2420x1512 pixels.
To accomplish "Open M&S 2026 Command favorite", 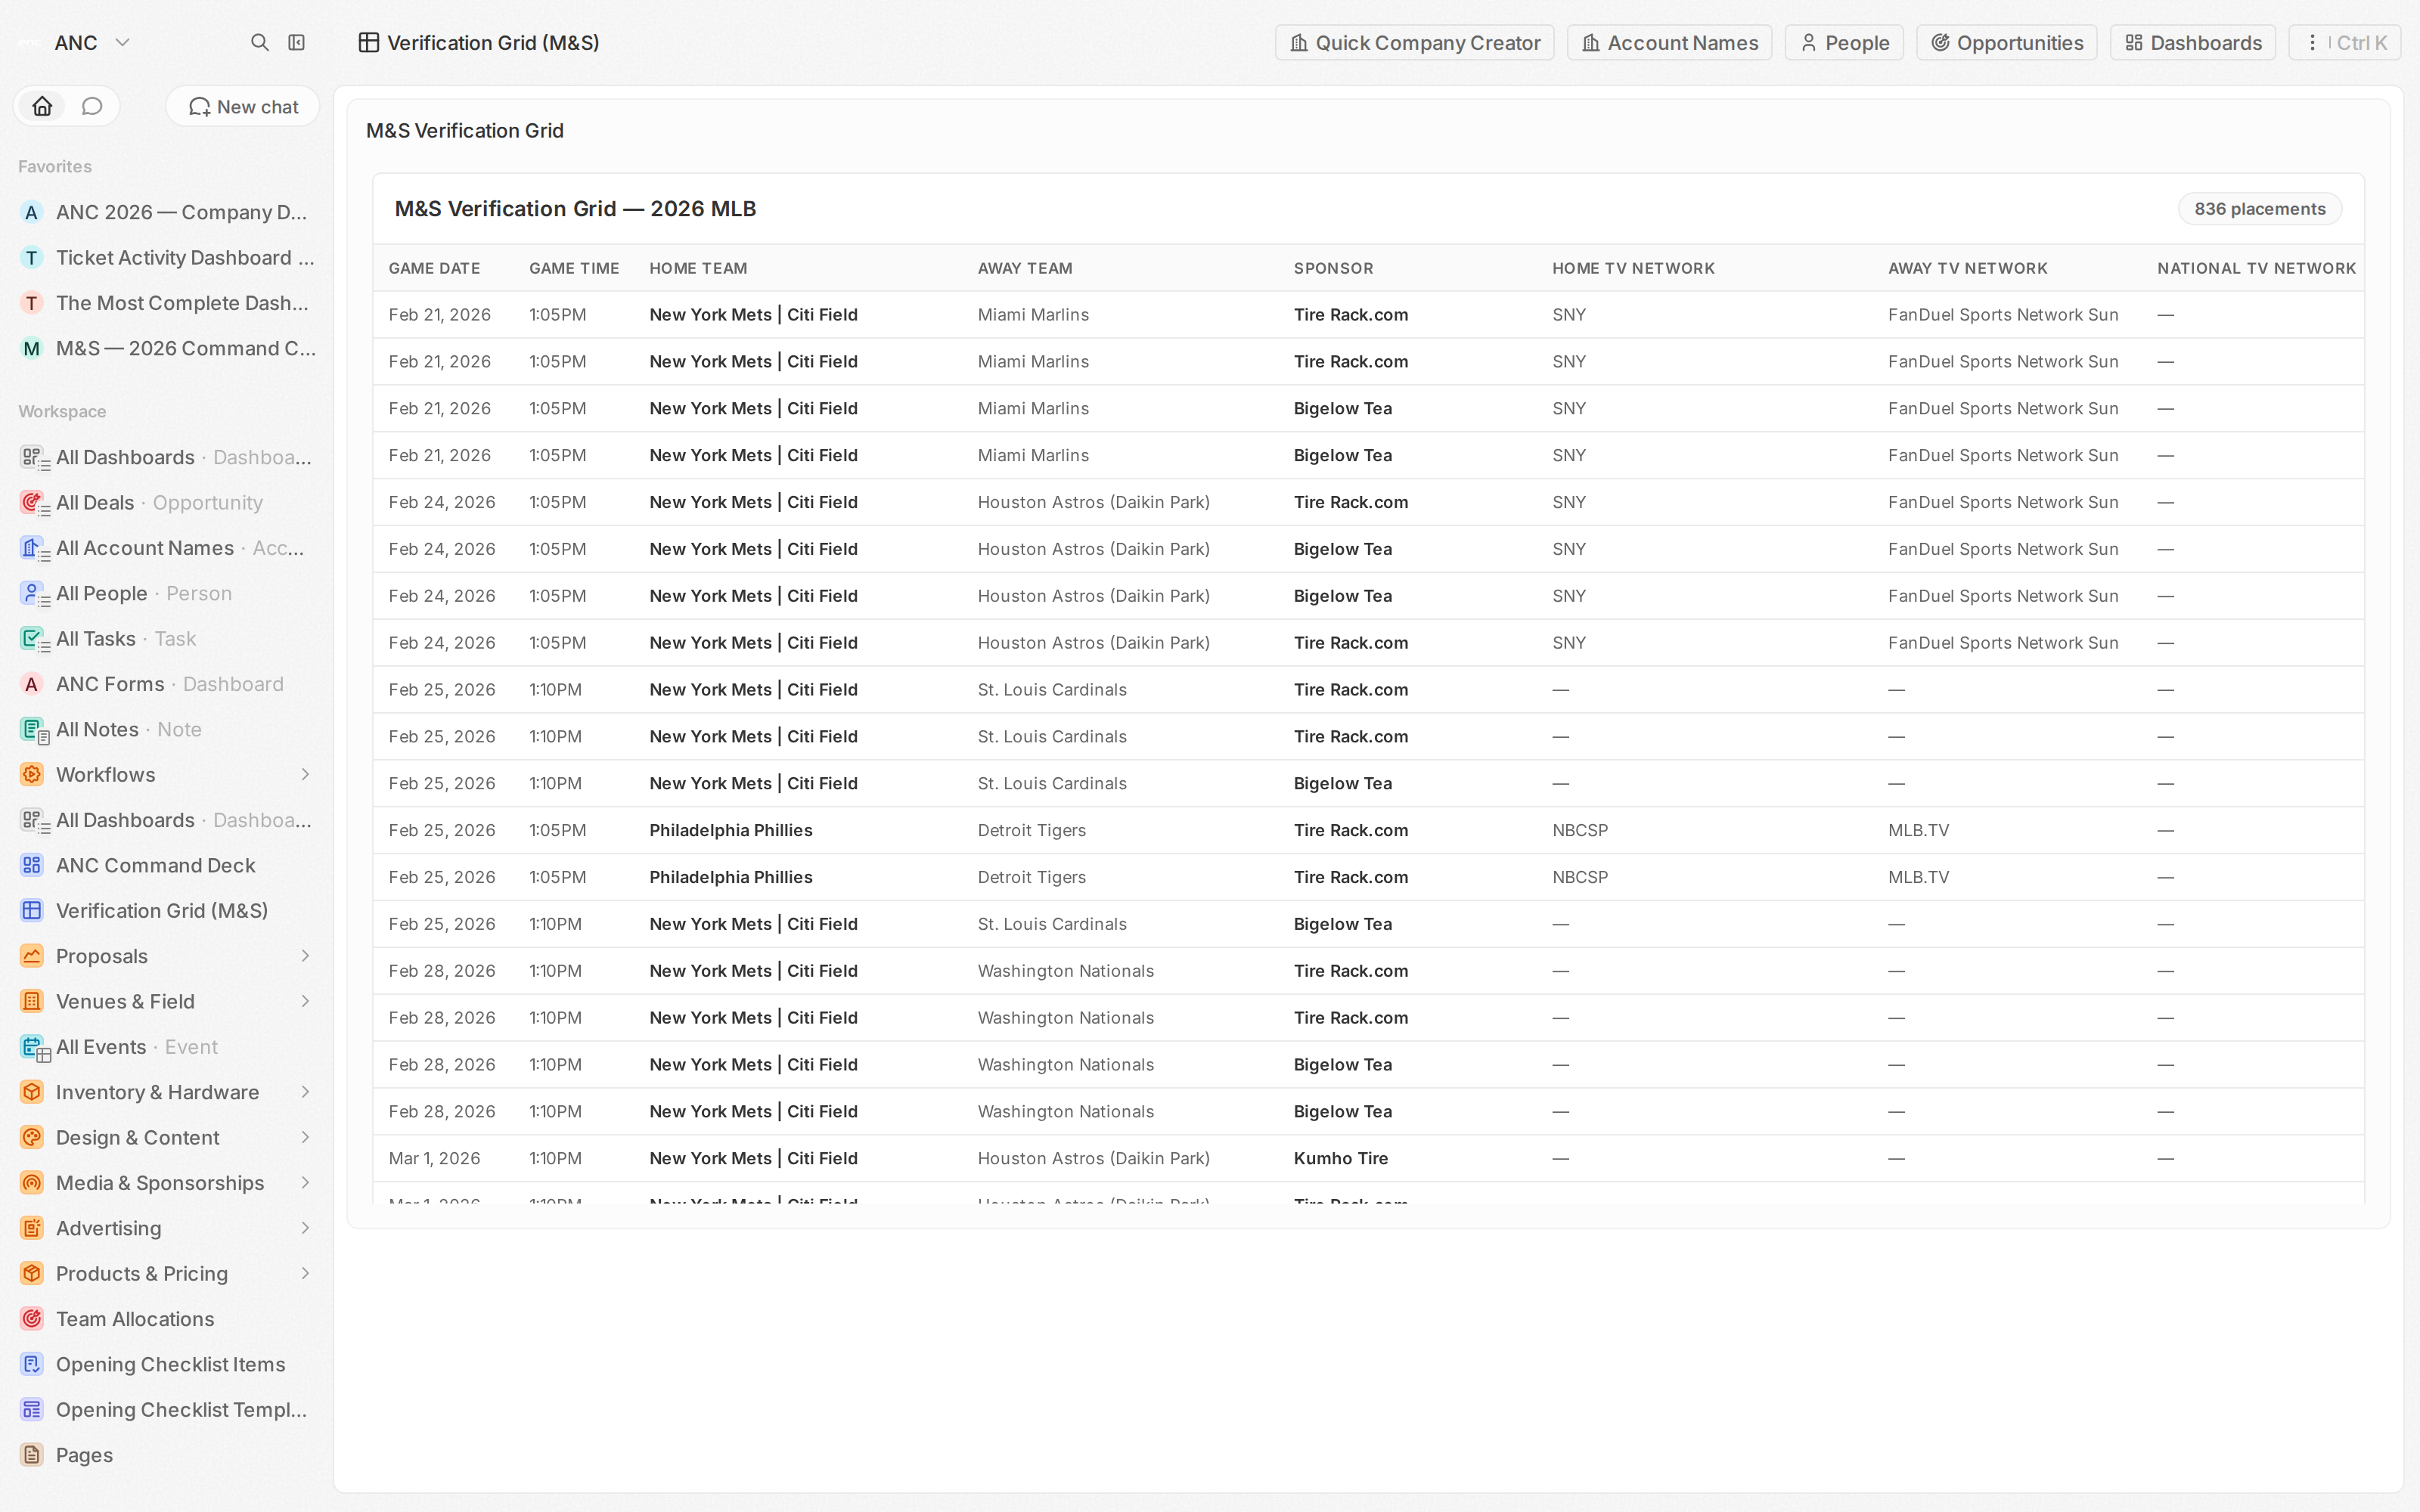I will [x=166, y=348].
